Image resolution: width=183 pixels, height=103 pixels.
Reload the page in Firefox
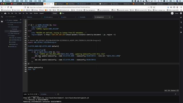click(x=8, y=7)
